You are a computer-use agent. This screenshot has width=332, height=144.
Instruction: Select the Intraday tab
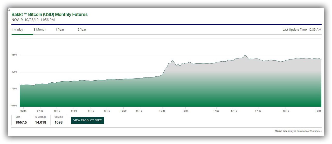point(17,30)
